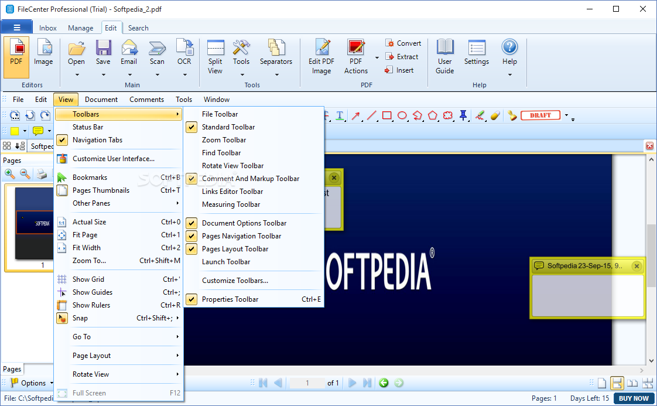Pick the yellow highlight color swatch
Screen dimensions: 657x406
(x=15, y=131)
